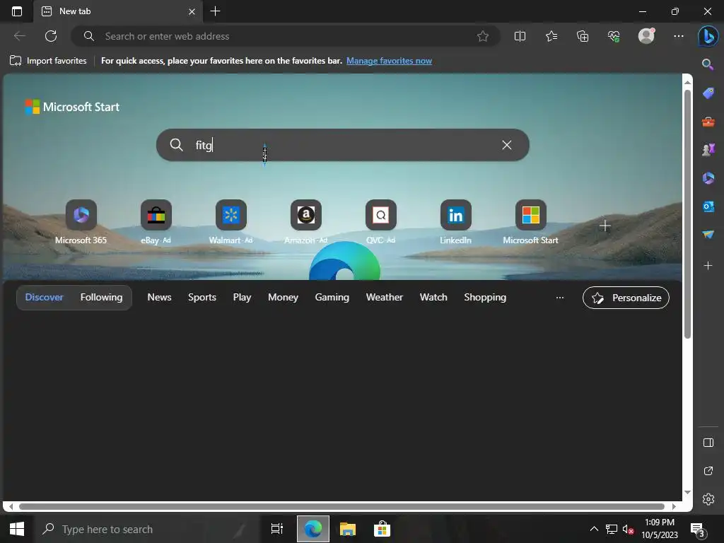Click the horizontal page scrollbar
Screen dimensions: 724x543
coord(341,506)
